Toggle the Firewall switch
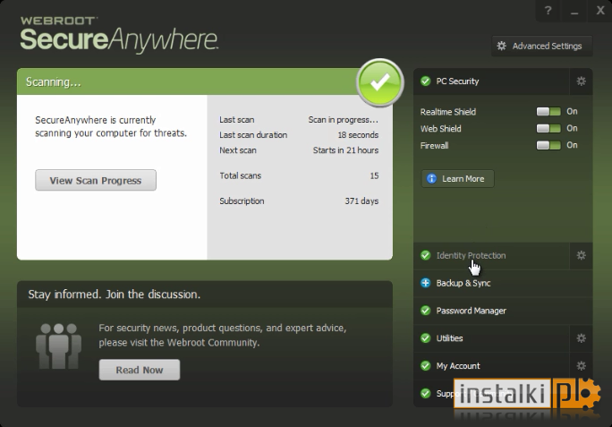Image resolution: width=612 pixels, height=427 pixels. tap(548, 145)
